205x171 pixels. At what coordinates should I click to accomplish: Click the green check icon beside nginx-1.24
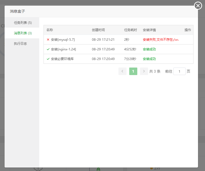pos(48,49)
